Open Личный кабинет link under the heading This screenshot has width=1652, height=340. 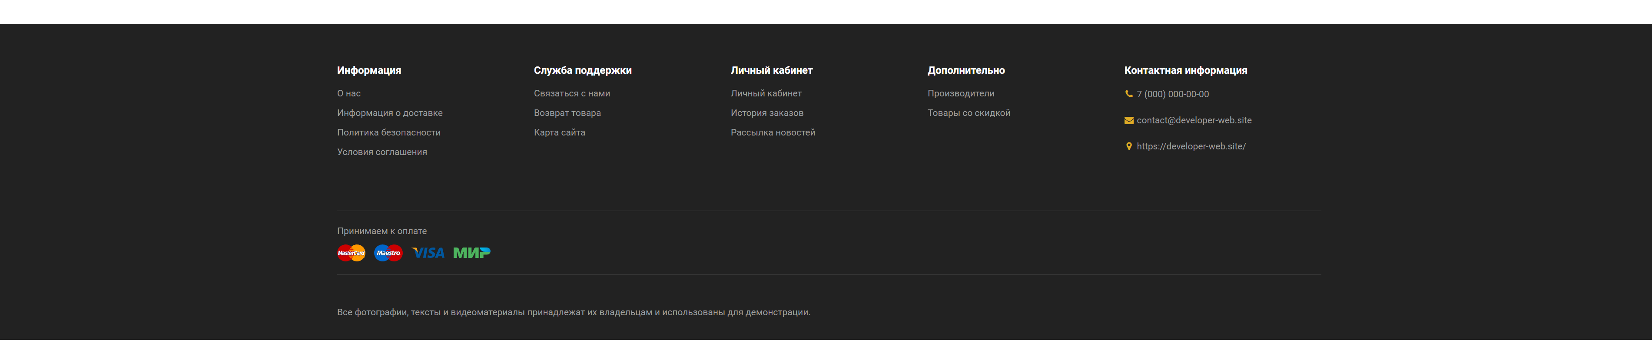[x=766, y=93]
